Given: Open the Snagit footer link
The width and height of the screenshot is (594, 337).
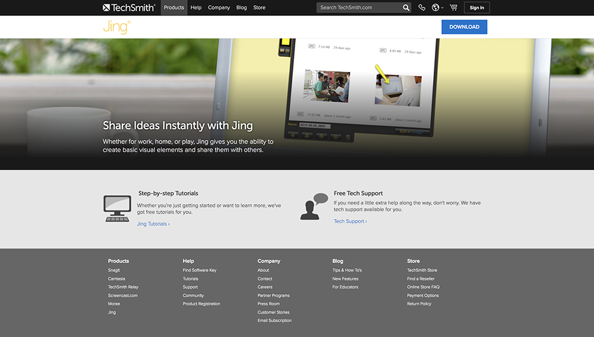Looking at the screenshot, I should pyautogui.click(x=113, y=270).
